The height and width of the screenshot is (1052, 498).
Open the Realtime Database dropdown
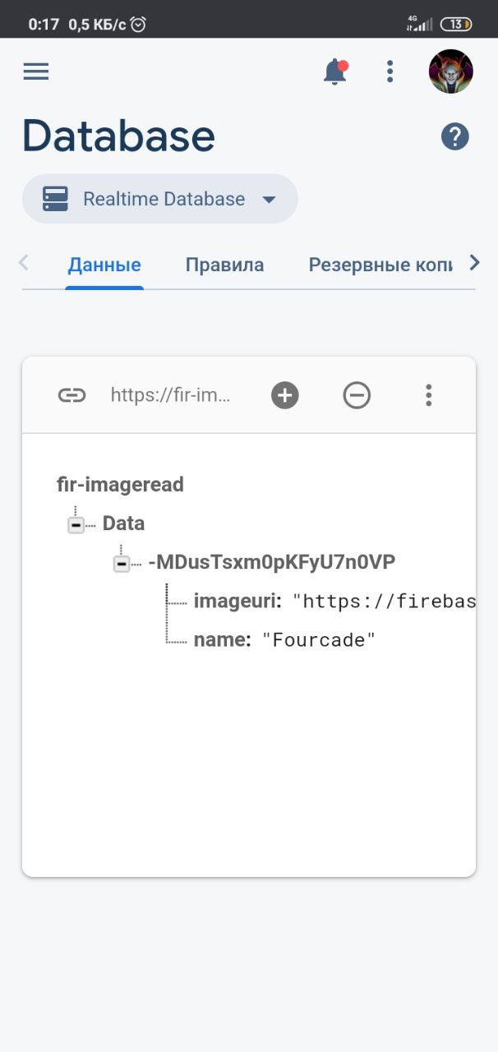[159, 199]
